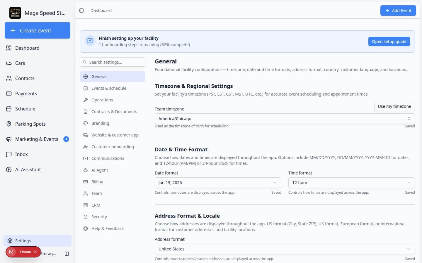Dismiss the 1 Issue badge with X
422x263 pixels.
[x=35, y=252]
